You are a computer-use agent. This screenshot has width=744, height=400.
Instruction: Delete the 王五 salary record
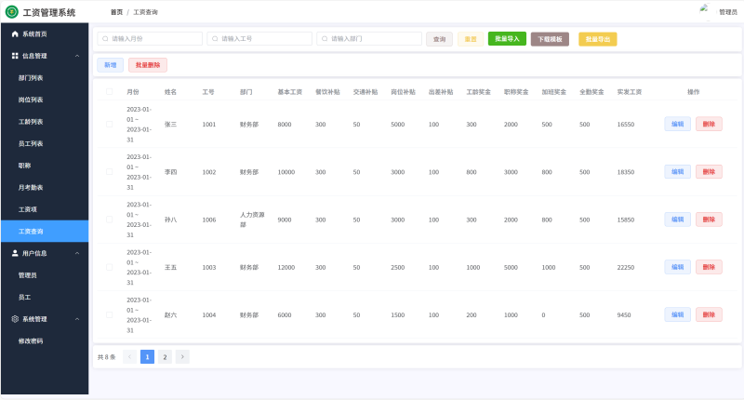click(709, 267)
